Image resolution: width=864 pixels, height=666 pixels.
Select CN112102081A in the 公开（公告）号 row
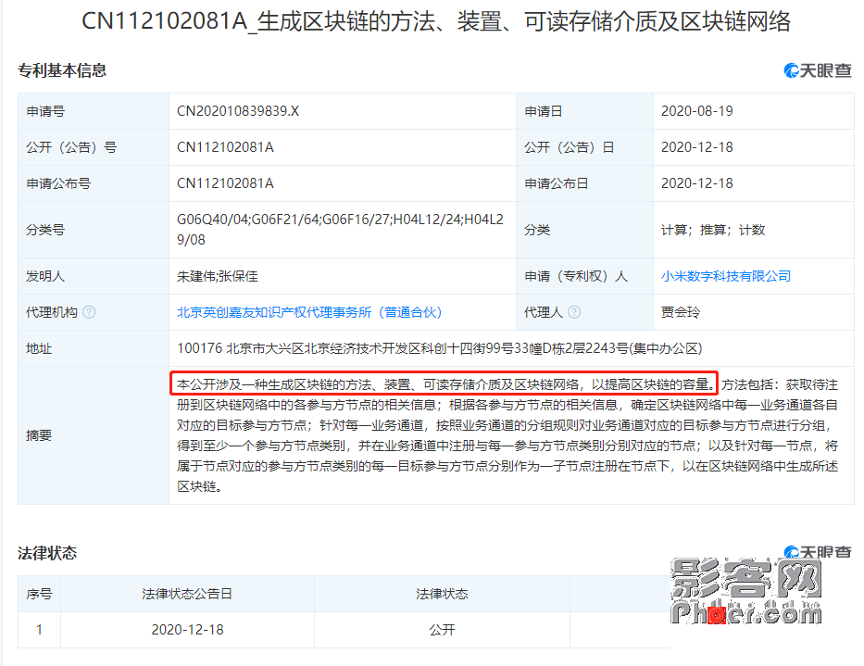(x=225, y=147)
